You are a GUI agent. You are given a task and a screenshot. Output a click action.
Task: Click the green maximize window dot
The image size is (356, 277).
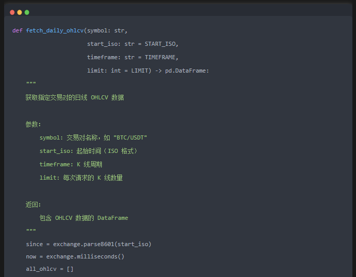point(27,12)
